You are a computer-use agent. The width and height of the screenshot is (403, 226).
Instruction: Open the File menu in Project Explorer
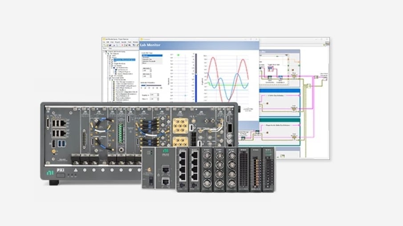[x=104, y=42]
